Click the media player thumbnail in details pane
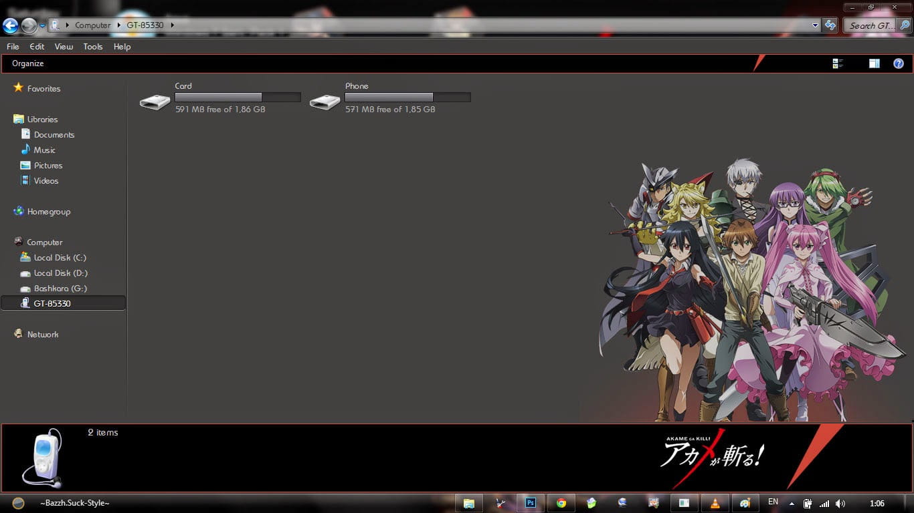This screenshot has width=914, height=513. pos(43,459)
